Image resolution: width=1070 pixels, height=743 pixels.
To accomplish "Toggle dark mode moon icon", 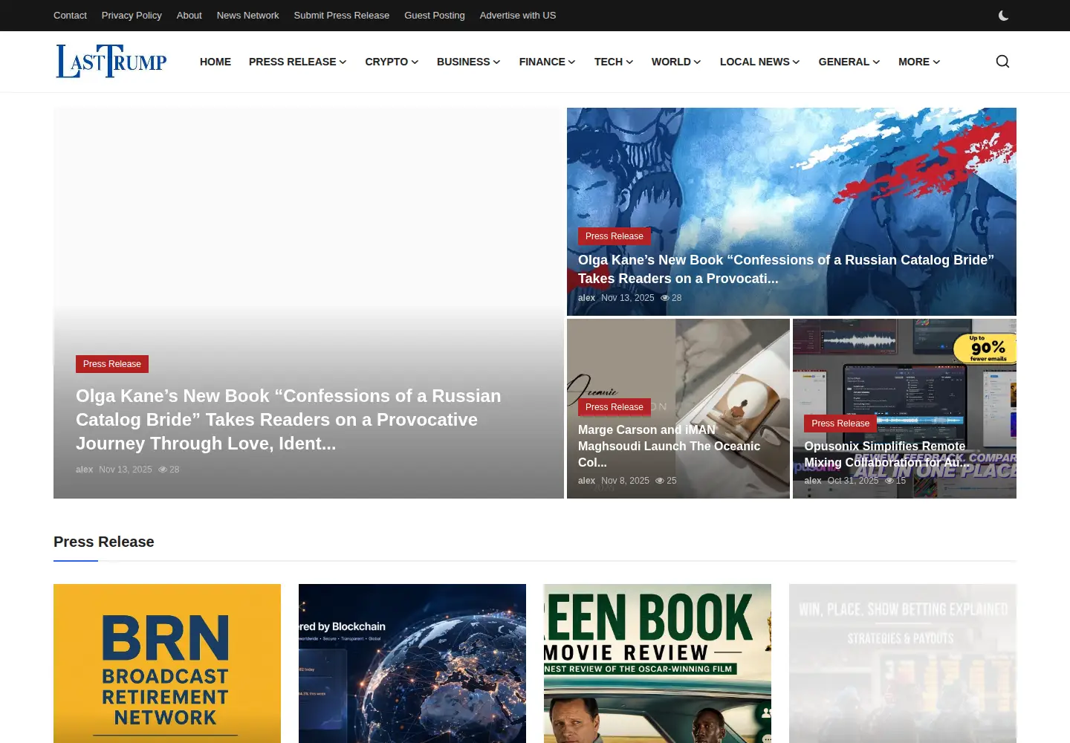I will [x=1003, y=16].
